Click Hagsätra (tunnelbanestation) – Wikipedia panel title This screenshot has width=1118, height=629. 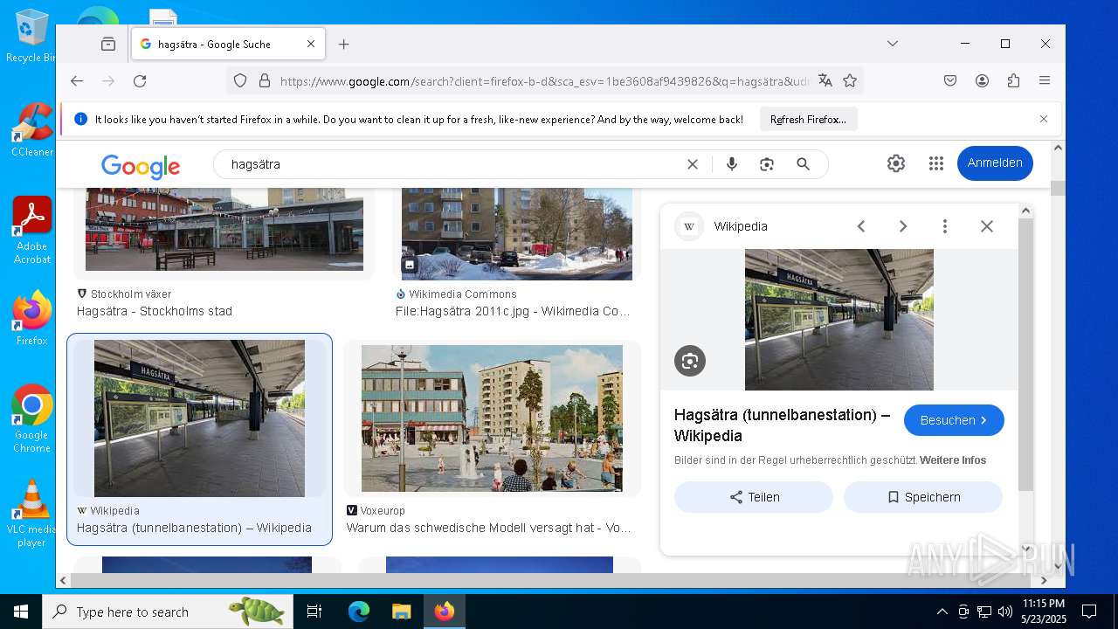pyautogui.click(x=782, y=425)
